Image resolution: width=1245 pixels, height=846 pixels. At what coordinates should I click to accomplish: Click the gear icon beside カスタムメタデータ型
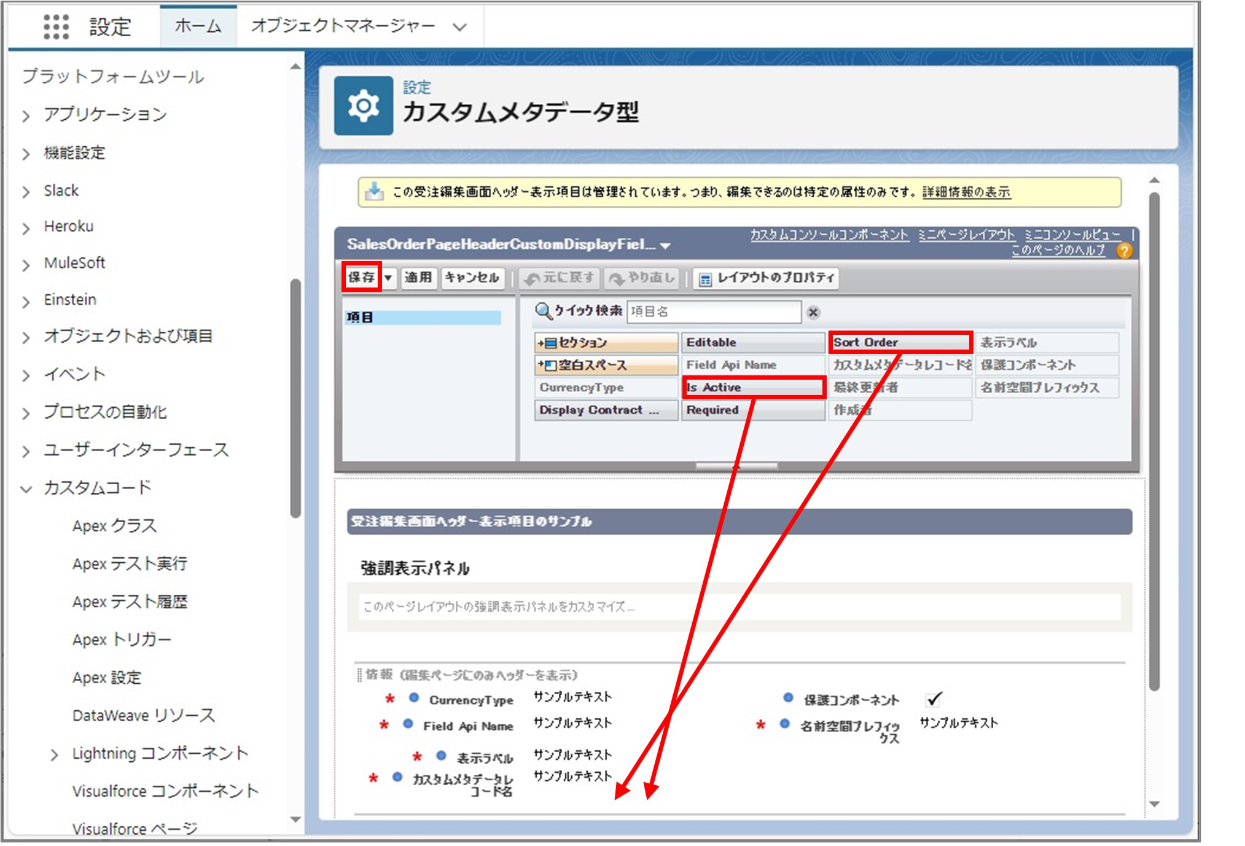click(x=363, y=106)
